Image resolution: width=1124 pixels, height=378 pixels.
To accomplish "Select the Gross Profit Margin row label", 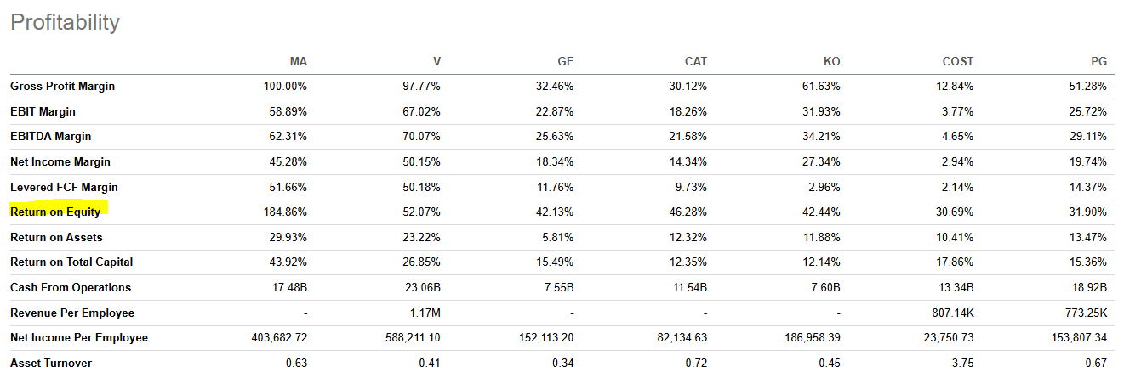I will pos(62,87).
